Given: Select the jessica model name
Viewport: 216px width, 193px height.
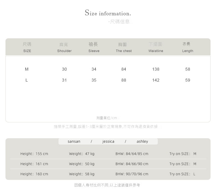Looking at the screenshot, I should tap(108, 142).
